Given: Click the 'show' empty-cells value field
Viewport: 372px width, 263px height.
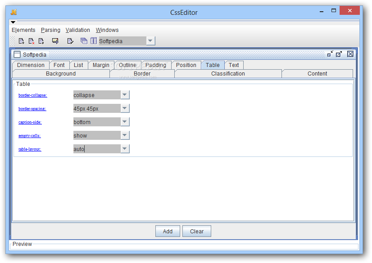Looking at the screenshot, I should tap(97, 135).
